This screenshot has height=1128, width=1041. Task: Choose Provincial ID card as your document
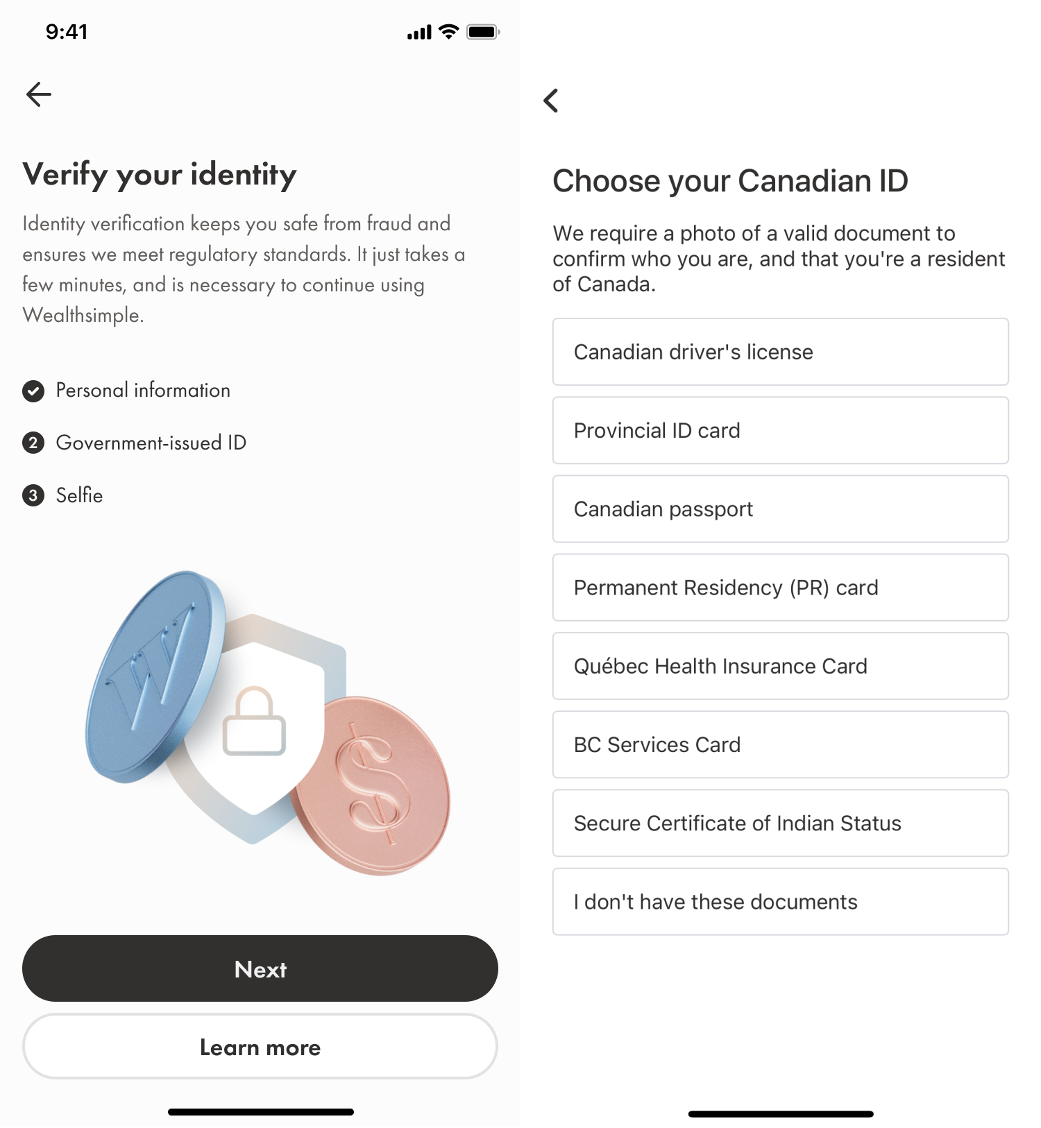(x=780, y=430)
